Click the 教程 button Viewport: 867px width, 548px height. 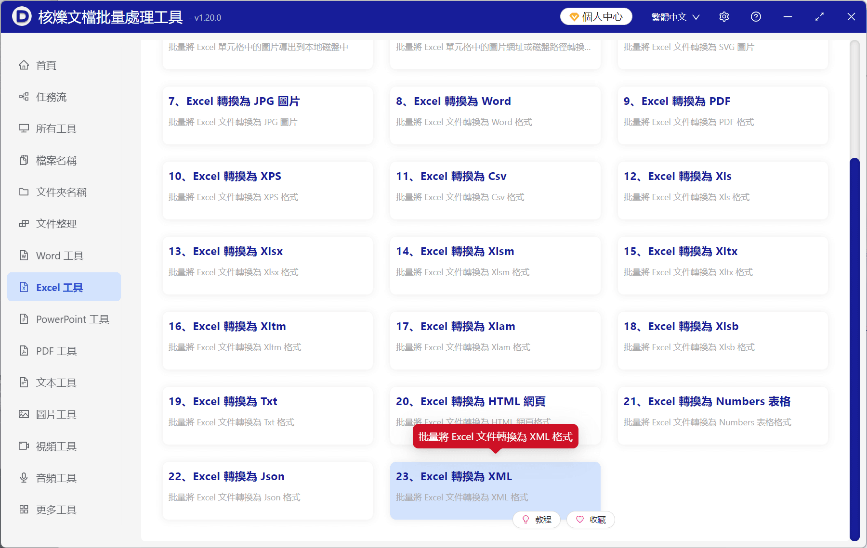[x=536, y=520]
